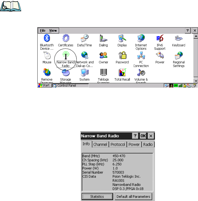Click the Statistics button
Screen dimensions: 198x201
point(97,197)
